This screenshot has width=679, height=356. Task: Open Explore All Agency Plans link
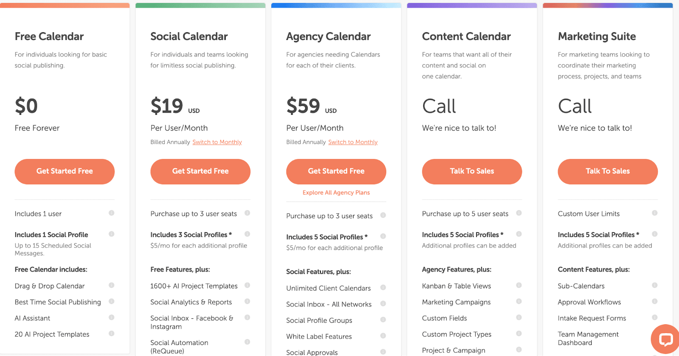pos(336,192)
